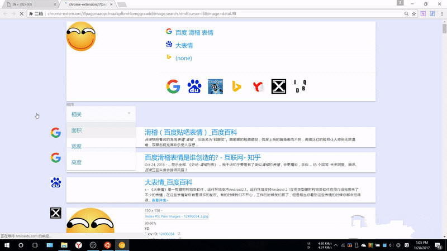
Task: Click 查看详情 link in Baidu result
Action: tap(160, 200)
